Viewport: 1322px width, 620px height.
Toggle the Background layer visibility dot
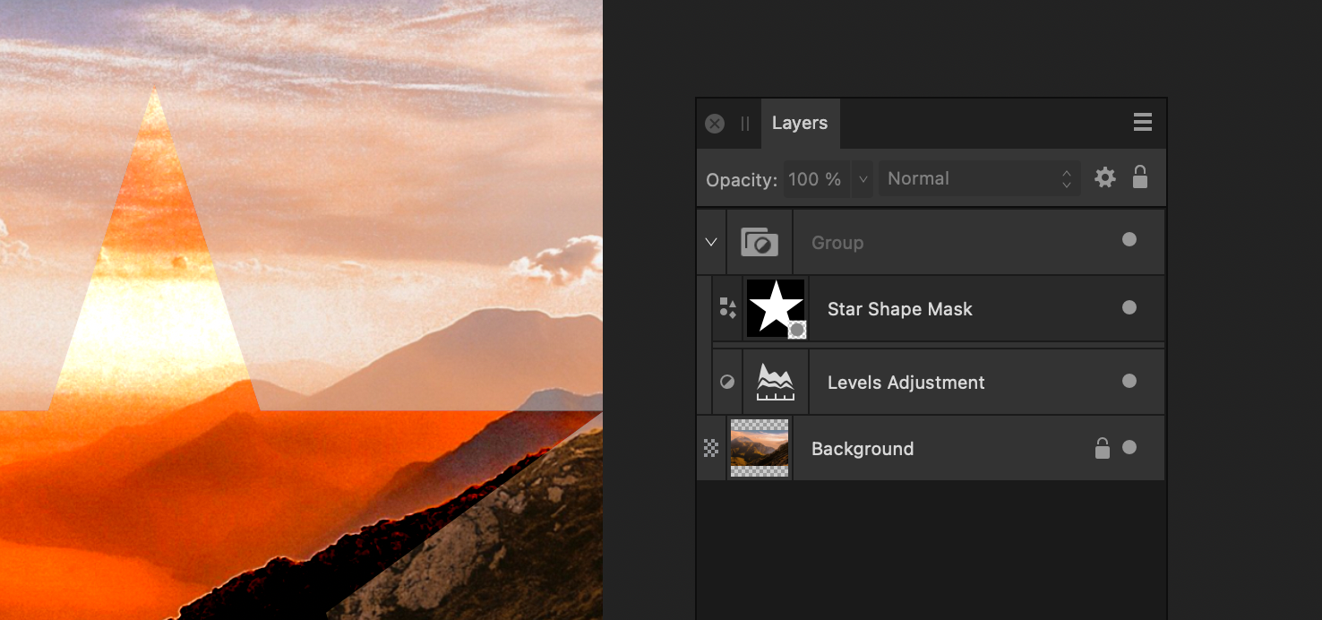click(x=1129, y=447)
